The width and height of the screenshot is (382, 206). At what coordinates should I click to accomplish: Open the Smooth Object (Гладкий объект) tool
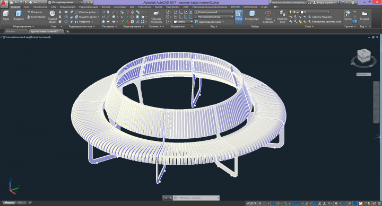tap(53, 16)
